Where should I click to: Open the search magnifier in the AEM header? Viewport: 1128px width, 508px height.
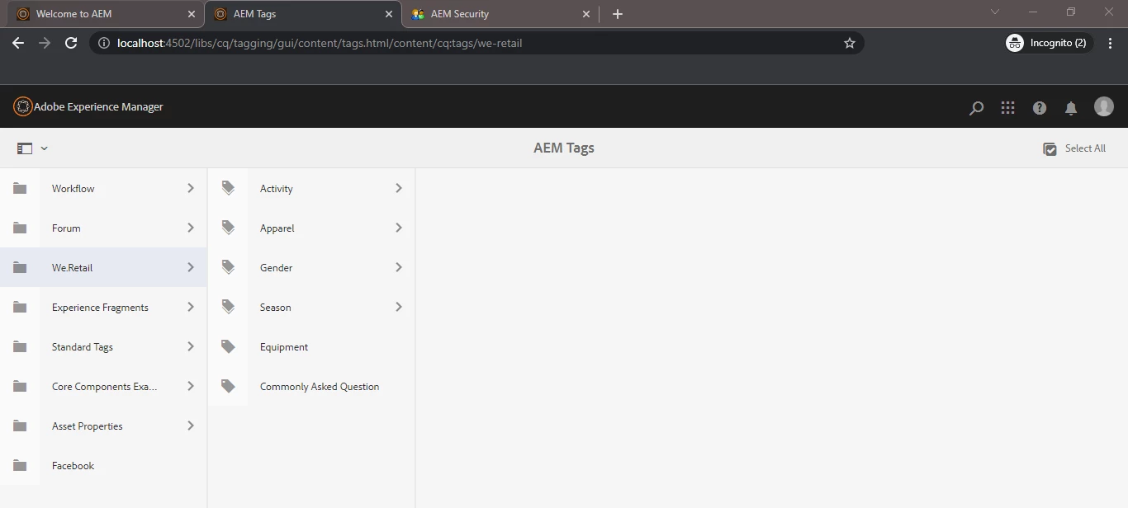[976, 107]
